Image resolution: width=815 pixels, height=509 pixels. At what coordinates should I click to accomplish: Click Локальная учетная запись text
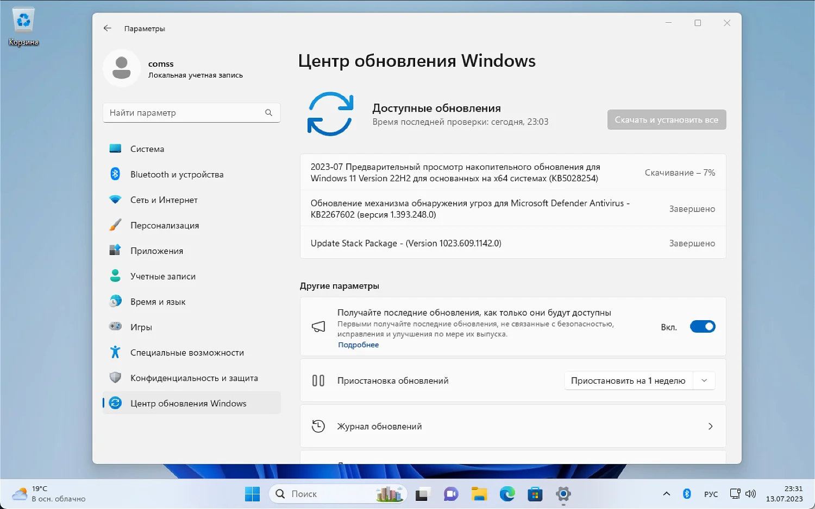point(196,75)
